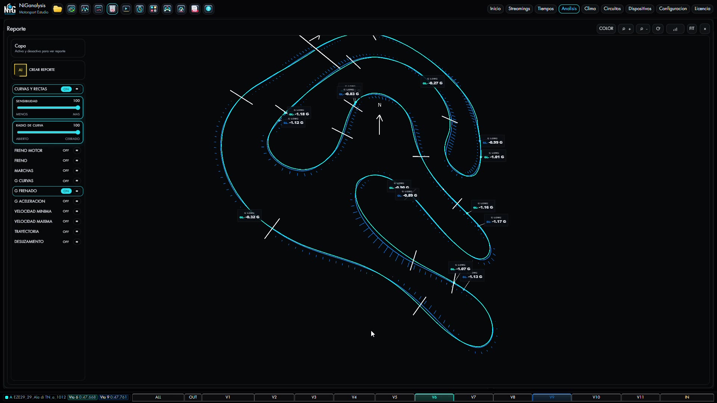The height and width of the screenshot is (403, 717).
Task: Expand options for TRAYECTORIA
Action: pyautogui.click(x=77, y=232)
